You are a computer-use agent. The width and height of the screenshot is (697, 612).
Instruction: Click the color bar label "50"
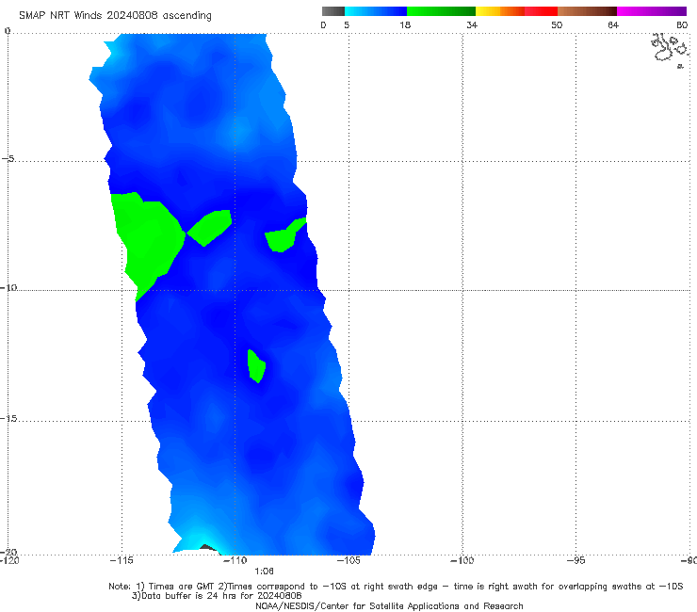click(x=557, y=24)
